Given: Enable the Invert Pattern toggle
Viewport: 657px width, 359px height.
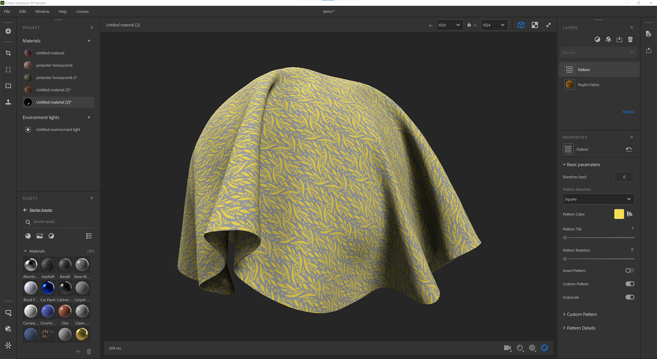Looking at the screenshot, I should click(629, 270).
